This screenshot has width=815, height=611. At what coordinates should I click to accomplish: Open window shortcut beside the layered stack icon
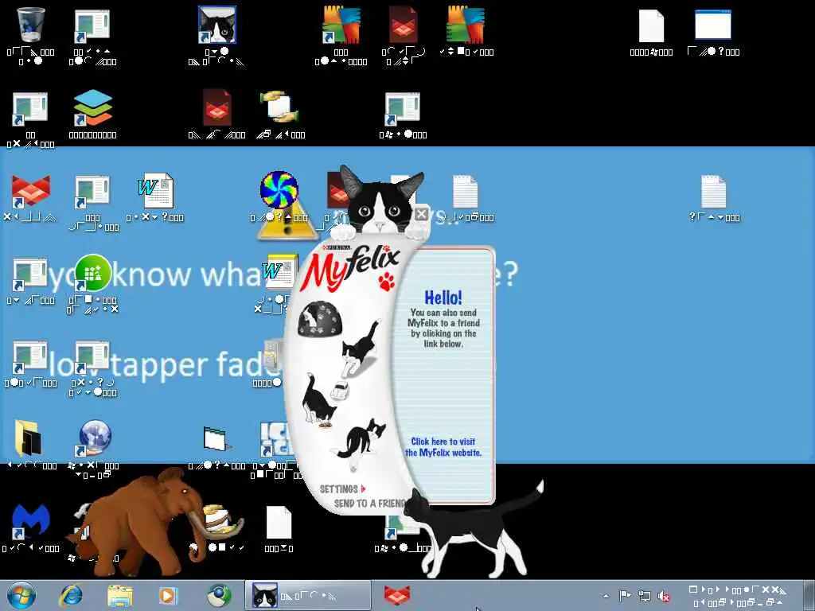[30, 108]
